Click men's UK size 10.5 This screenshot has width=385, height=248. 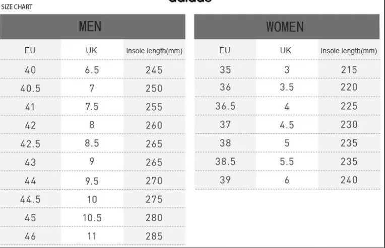92,218
